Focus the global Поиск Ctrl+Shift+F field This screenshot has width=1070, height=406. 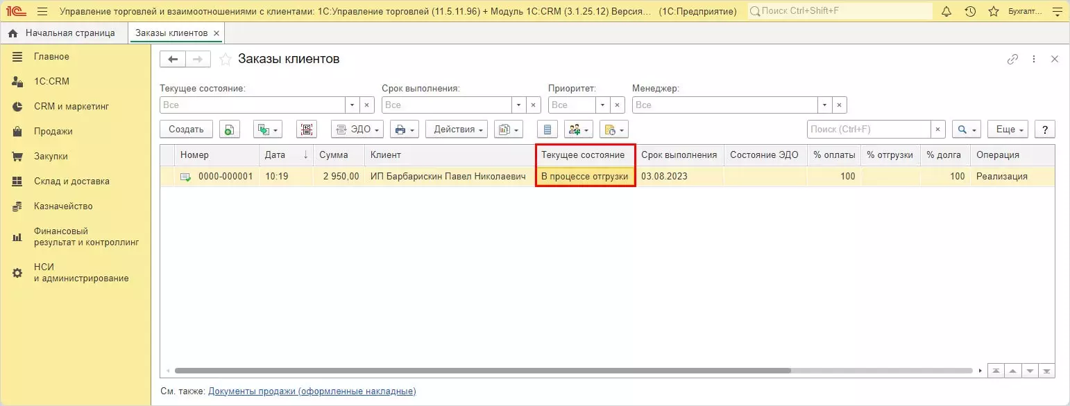[839, 11]
